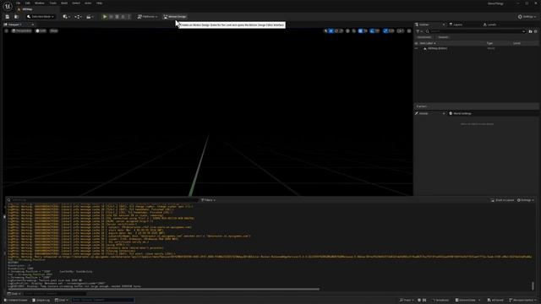
Task: Select the translate gizmo tool in viewport
Action: (331, 31)
